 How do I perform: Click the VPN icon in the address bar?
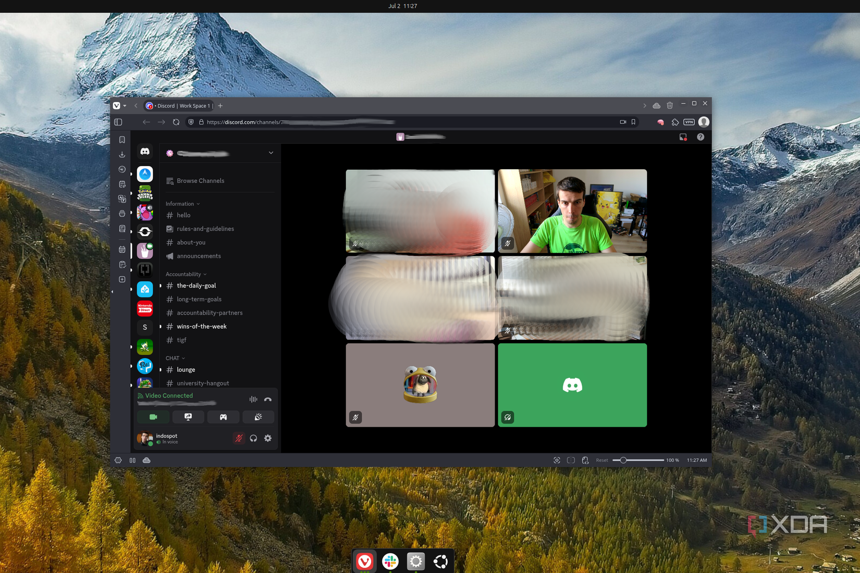(x=689, y=121)
